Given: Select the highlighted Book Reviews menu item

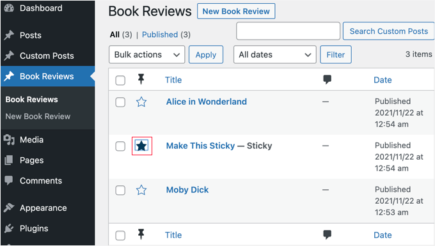Looking at the screenshot, I should pyautogui.click(x=48, y=76).
